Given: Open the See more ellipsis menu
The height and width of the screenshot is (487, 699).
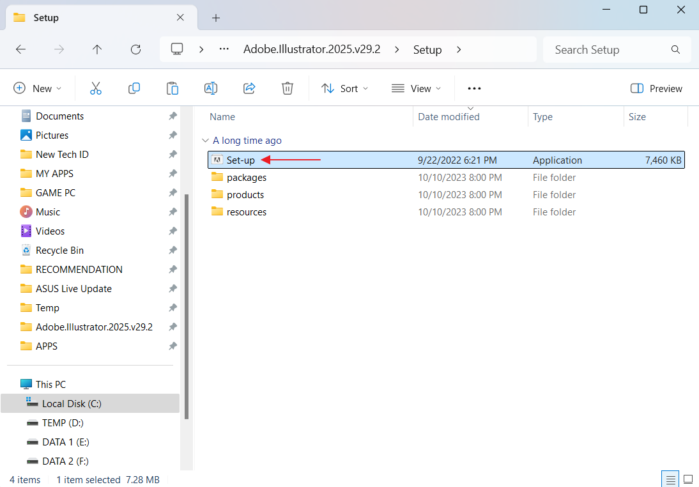Looking at the screenshot, I should (x=474, y=88).
